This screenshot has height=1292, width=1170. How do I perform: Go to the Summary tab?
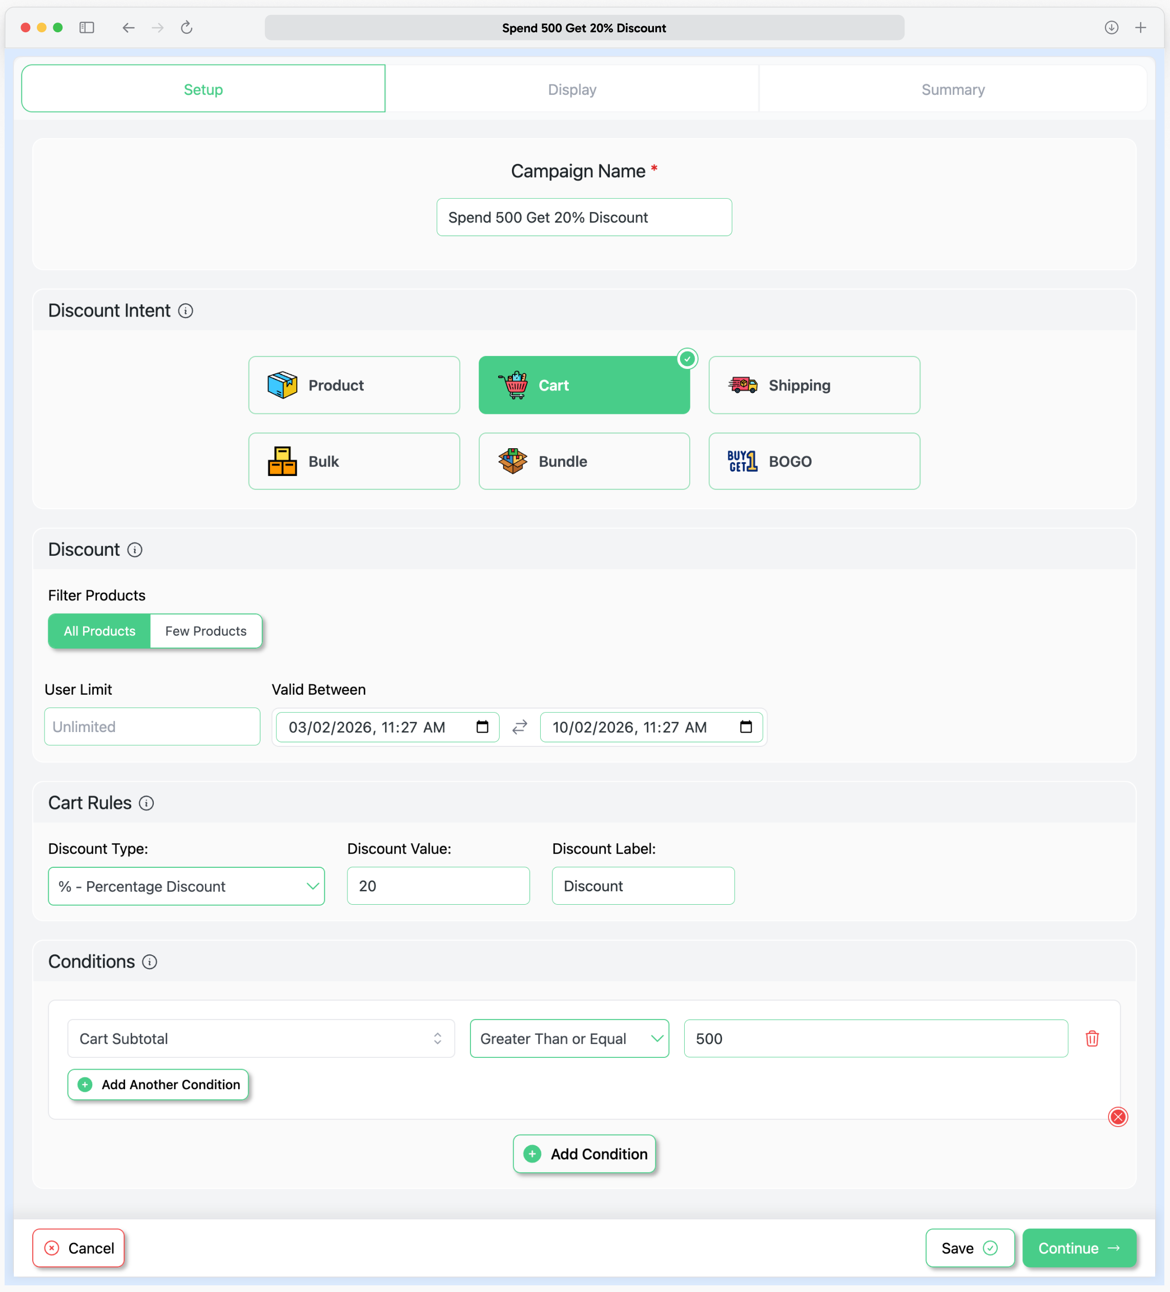[953, 89]
